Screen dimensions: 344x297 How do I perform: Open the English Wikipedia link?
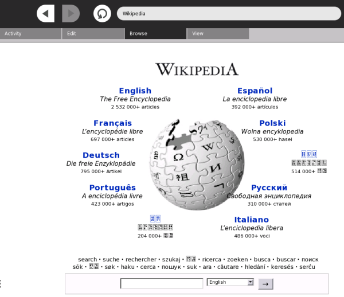[135, 91]
